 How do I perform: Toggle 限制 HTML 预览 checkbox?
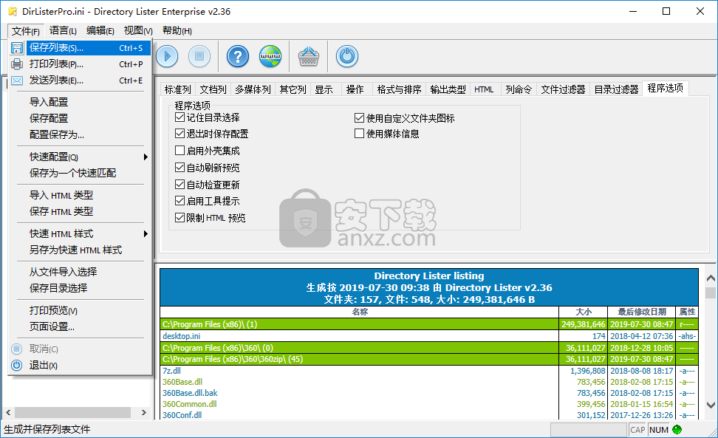tap(179, 217)
